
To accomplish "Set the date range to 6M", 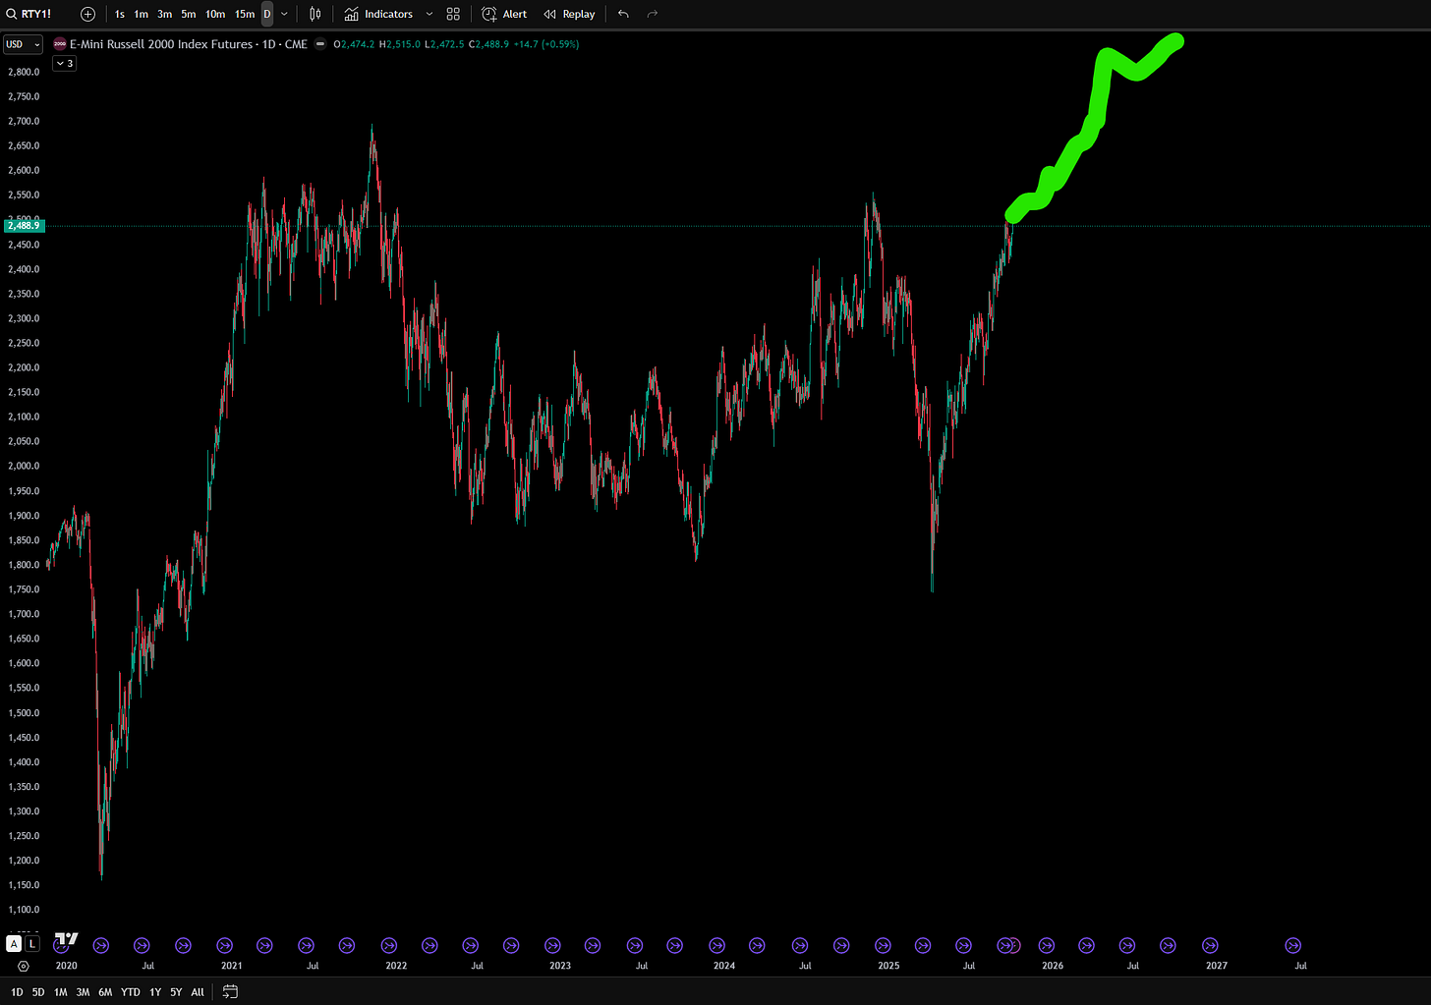I will point(105,992).
